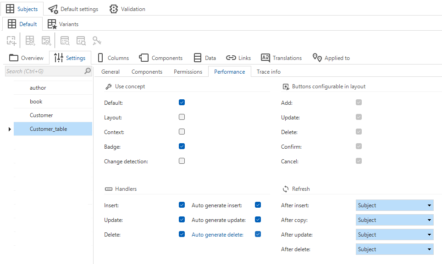Open the Trace info sub-tab
Screen dimensions: 442x264
coord(268,71)
